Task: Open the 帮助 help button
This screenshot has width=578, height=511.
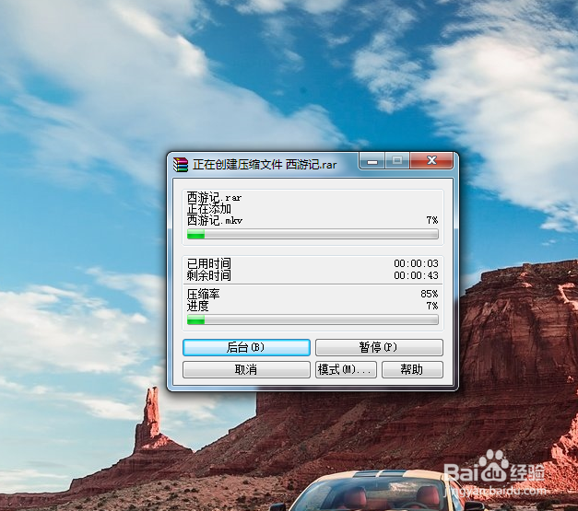Action: click(412, 369)
